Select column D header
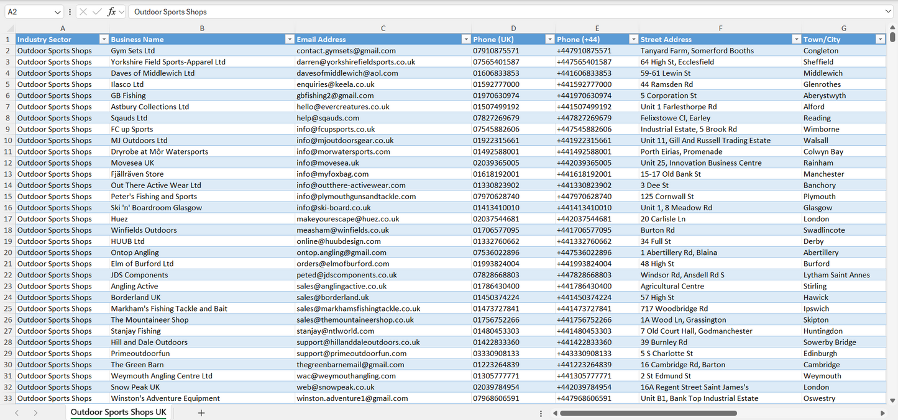This screenshot has height=420, width=898. click(x=513, y=29)
